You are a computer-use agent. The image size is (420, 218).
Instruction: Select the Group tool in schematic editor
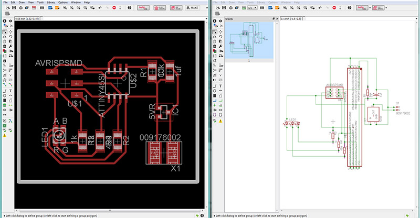point(215,31)
